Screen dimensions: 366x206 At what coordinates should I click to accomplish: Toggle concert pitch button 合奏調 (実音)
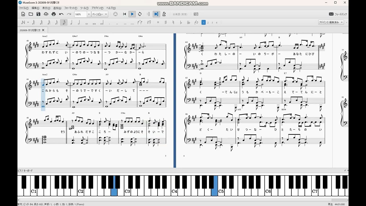tap(180, 14)
